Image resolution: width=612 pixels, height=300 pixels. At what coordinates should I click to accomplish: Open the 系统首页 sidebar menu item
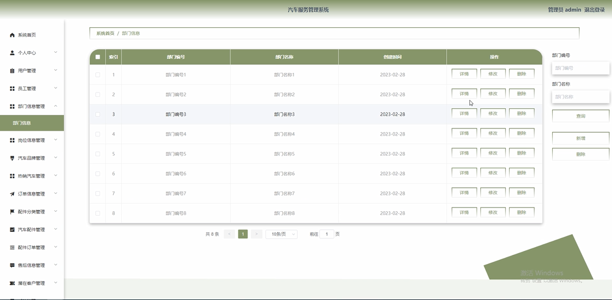click(32, 35)
